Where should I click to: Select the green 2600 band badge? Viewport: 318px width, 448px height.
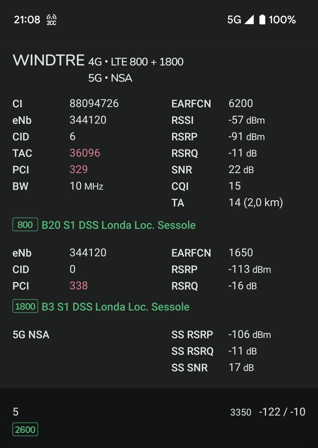pyautogui.click(x=25, y=429)
